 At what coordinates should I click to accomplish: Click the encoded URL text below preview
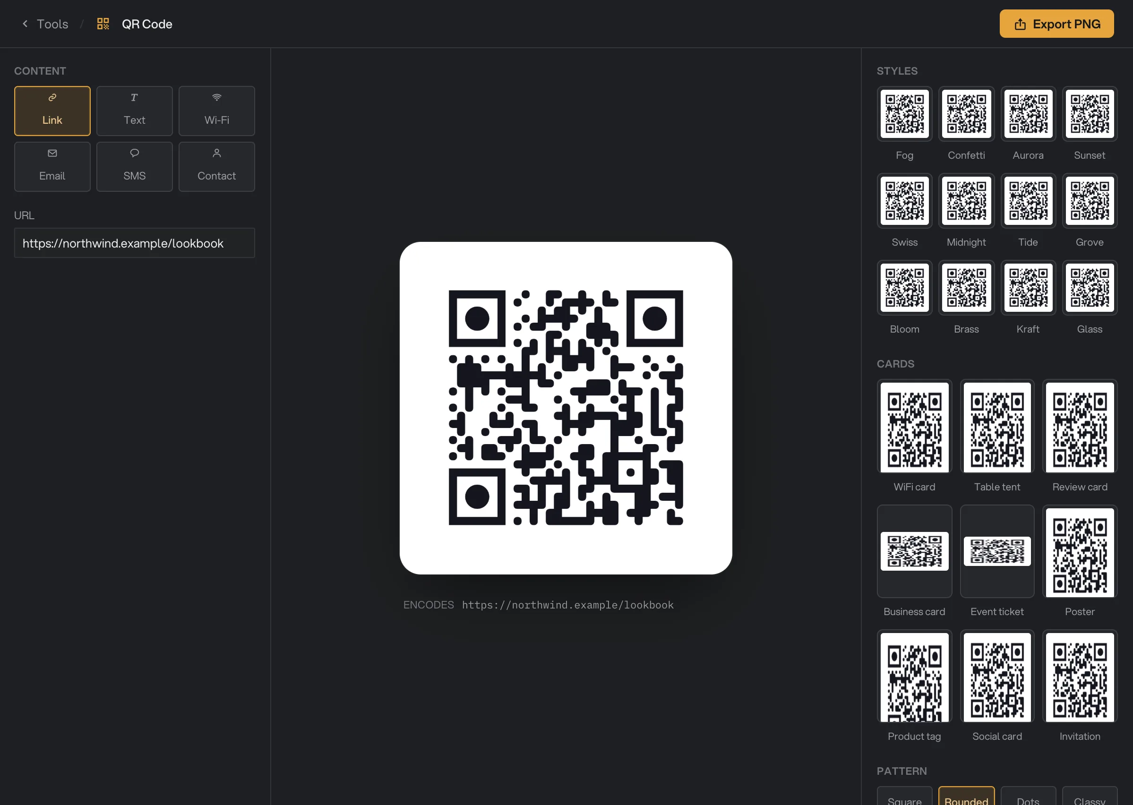(x=567, y=605)
